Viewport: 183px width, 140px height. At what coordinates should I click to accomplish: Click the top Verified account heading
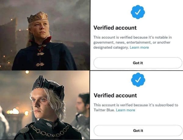[115, 28]
